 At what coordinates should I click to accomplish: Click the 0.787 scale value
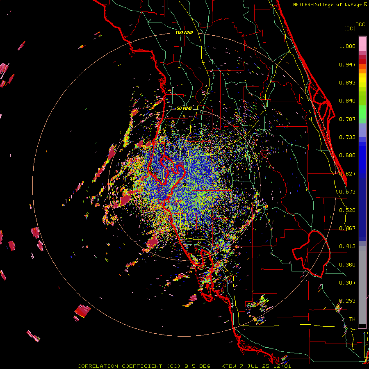click(x=347, y=119)
